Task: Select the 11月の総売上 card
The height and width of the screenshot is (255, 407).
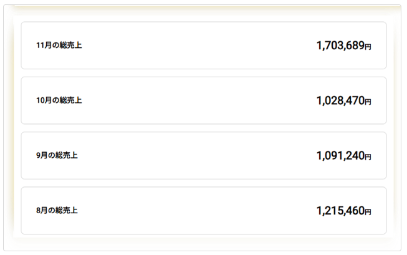Action: (203, 46)
